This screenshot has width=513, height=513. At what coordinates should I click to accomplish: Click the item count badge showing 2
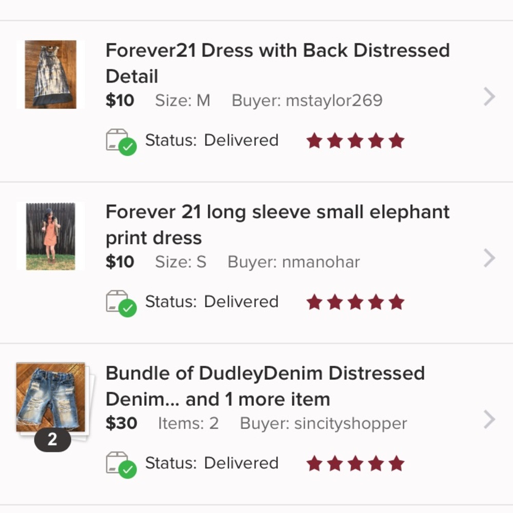tap(53, 439)
